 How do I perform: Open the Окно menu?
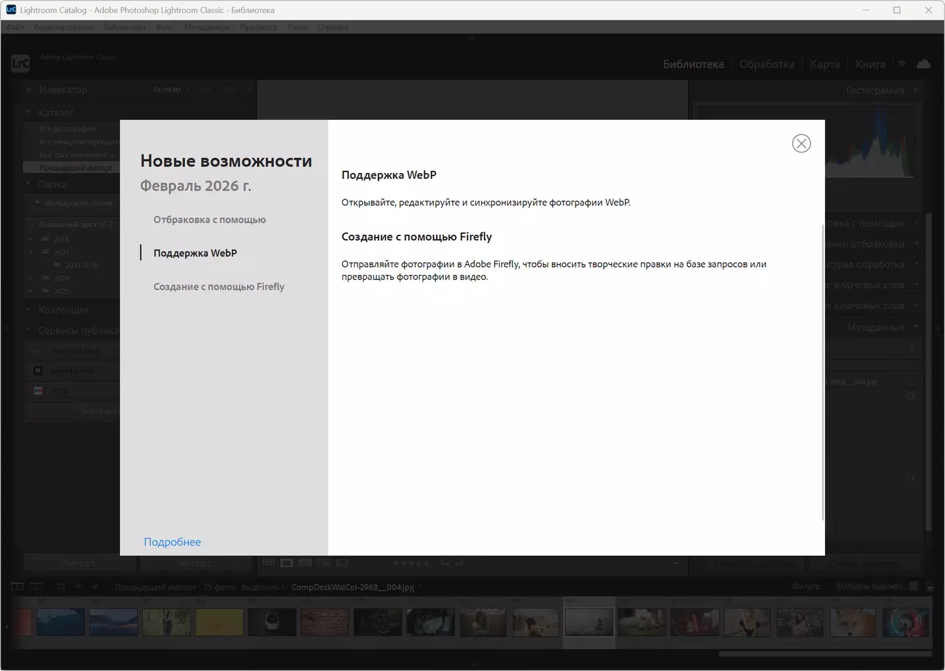[298, 27]
